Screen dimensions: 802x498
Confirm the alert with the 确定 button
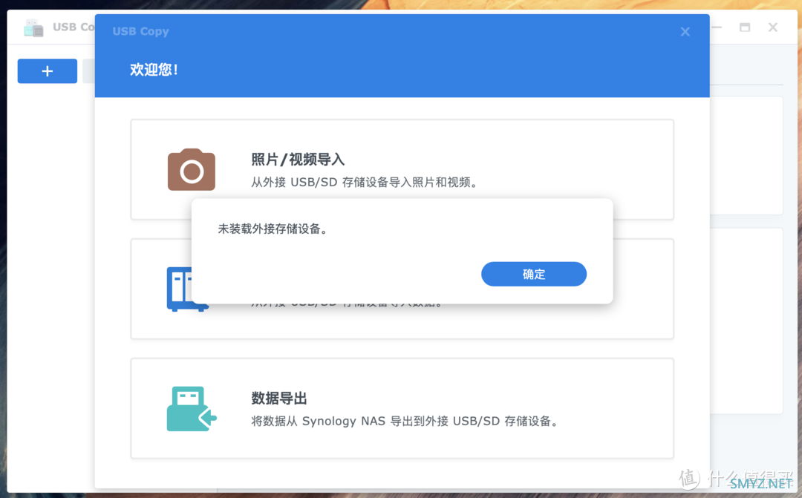tap(533, 274)
